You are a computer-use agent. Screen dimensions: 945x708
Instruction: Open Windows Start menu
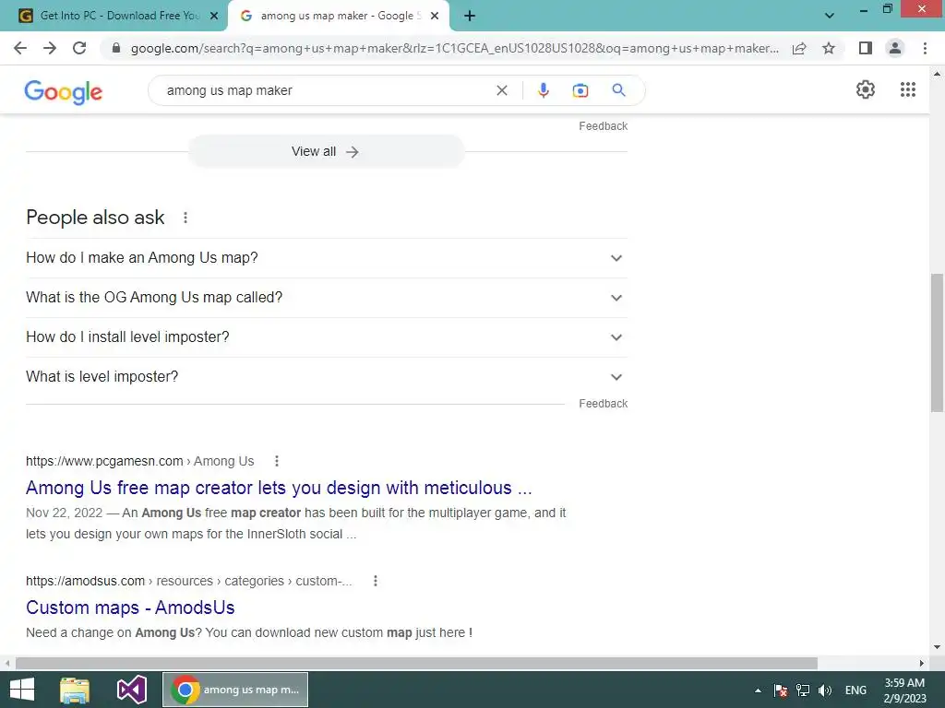point(22,690)
